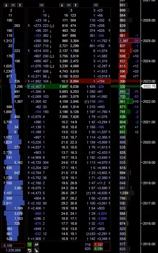Click the -26 change value in the 1,397 row
The width and height of the screenshot is (158, 253).
coord(136,41)
